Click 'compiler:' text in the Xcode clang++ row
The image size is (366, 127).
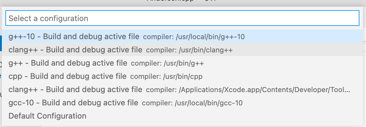(161, 90)
